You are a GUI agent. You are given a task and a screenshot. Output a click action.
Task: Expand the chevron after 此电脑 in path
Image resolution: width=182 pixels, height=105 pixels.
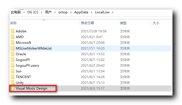(x=24, y=12)
